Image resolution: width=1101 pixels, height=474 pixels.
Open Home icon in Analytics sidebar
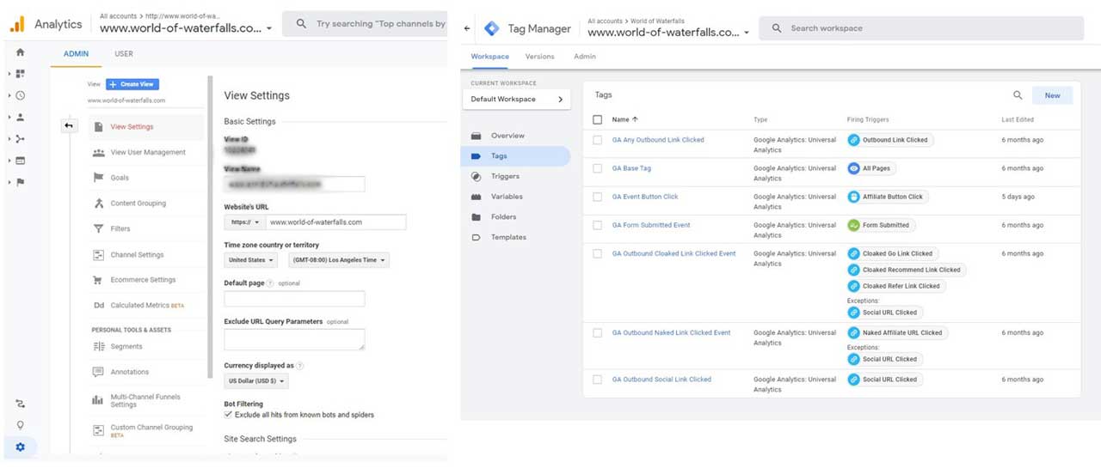click(21, 52)
